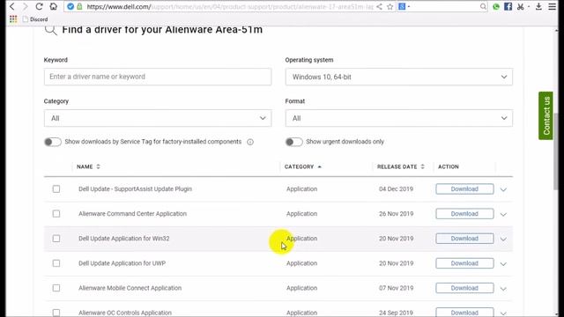Open the browser home page icon
The height and width of the screenshot is (317, 564).
click(x=53, y=6)
